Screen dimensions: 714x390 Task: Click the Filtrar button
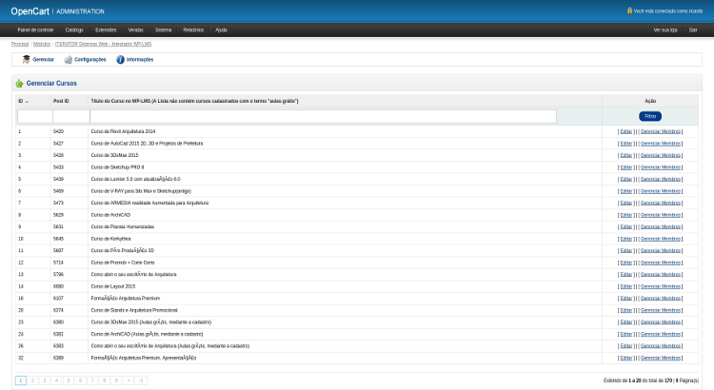click(650, 116)
